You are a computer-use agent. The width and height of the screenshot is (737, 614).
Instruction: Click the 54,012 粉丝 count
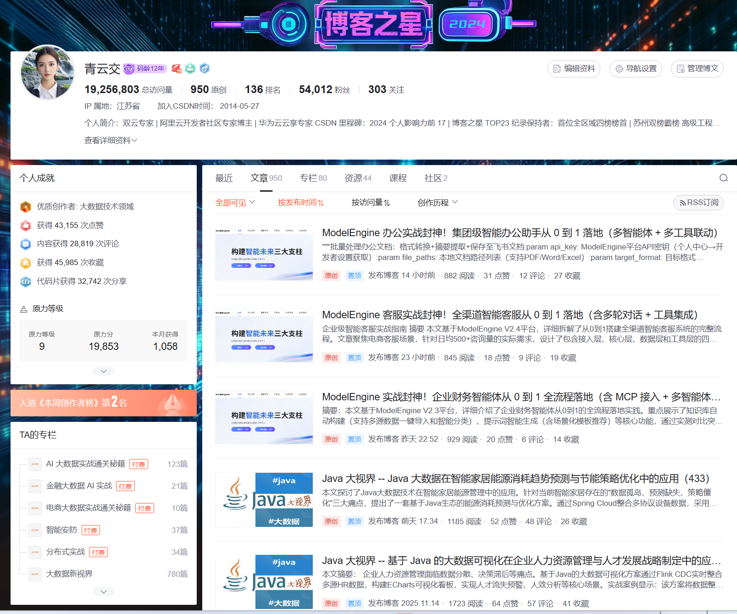point(324,90)
